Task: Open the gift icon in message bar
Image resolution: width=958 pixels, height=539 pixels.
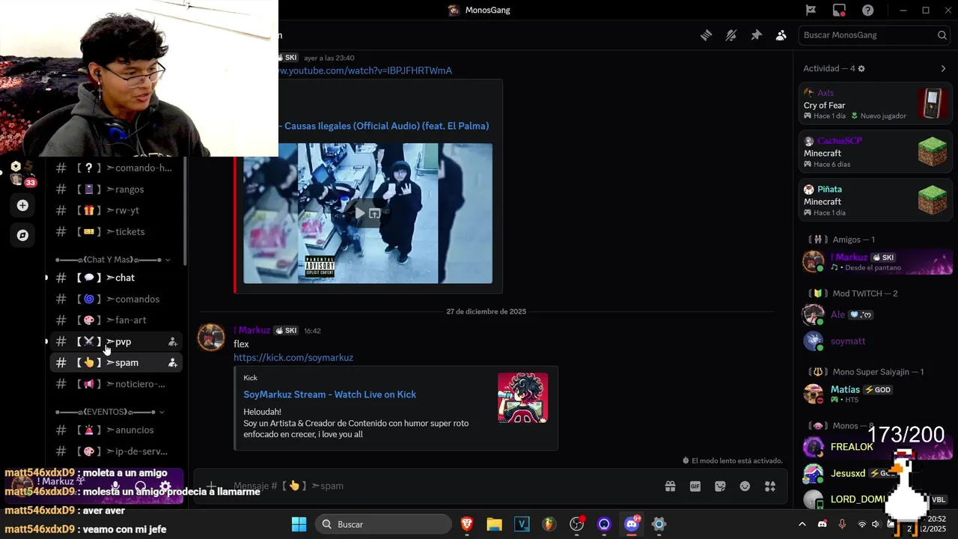Action: pyautogui.click(x=671, y=487)
